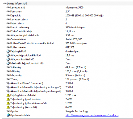Click the 8192 KB value

70,47
